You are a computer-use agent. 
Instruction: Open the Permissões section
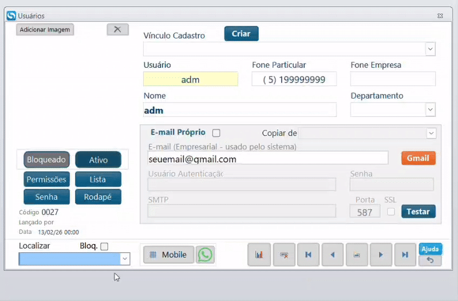[46, 179]
